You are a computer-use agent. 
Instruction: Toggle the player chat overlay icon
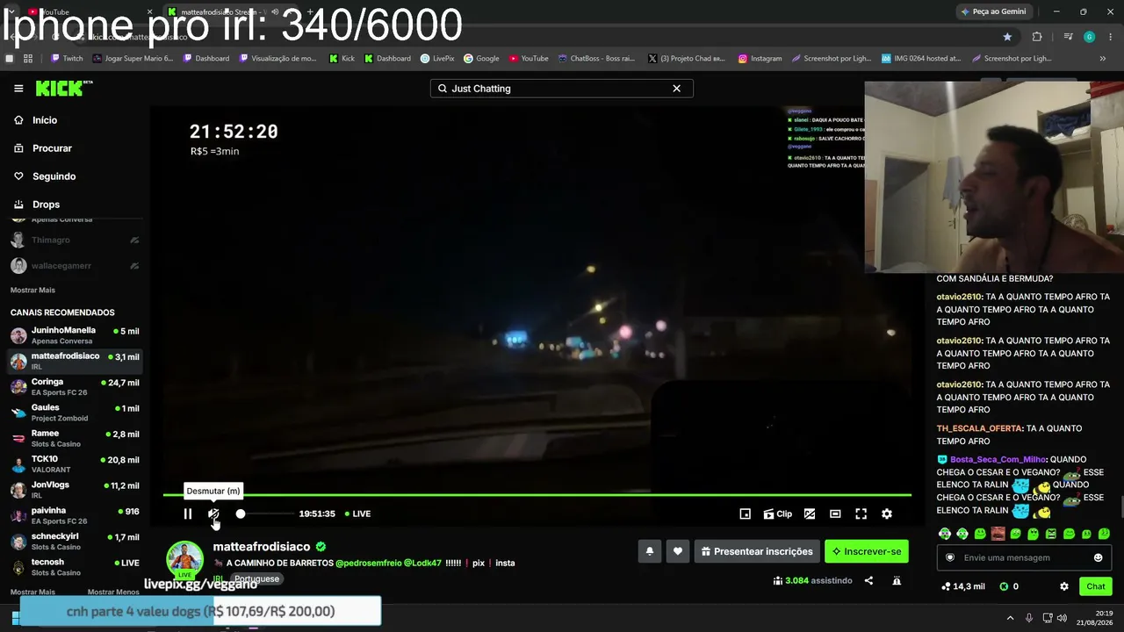point(810,514)
